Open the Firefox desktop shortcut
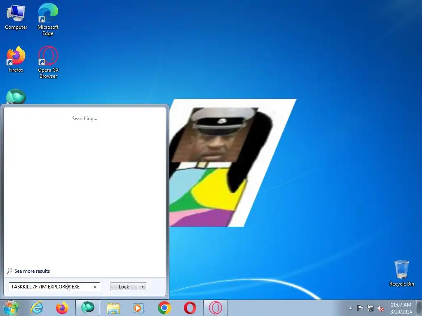Screen dimensions: 422x316 pos(16,60)
